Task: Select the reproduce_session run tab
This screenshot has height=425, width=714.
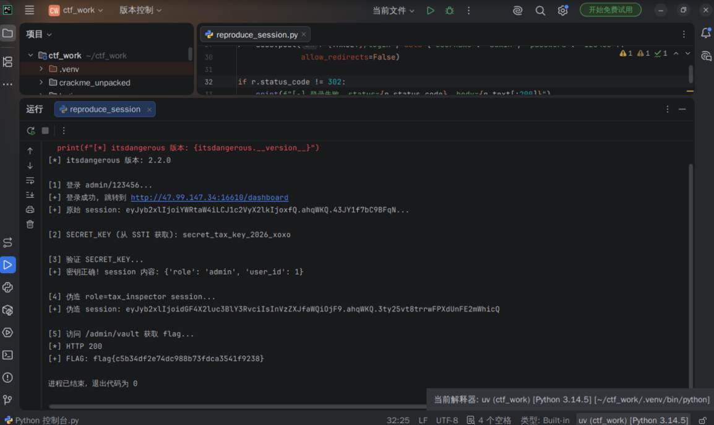Action: (105, 110)
